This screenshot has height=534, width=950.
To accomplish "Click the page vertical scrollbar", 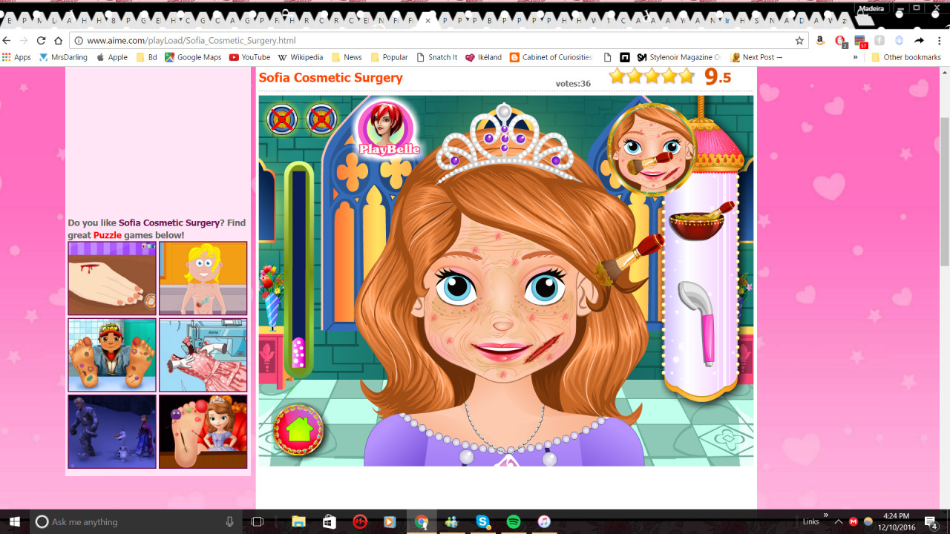I will (944, 191).
